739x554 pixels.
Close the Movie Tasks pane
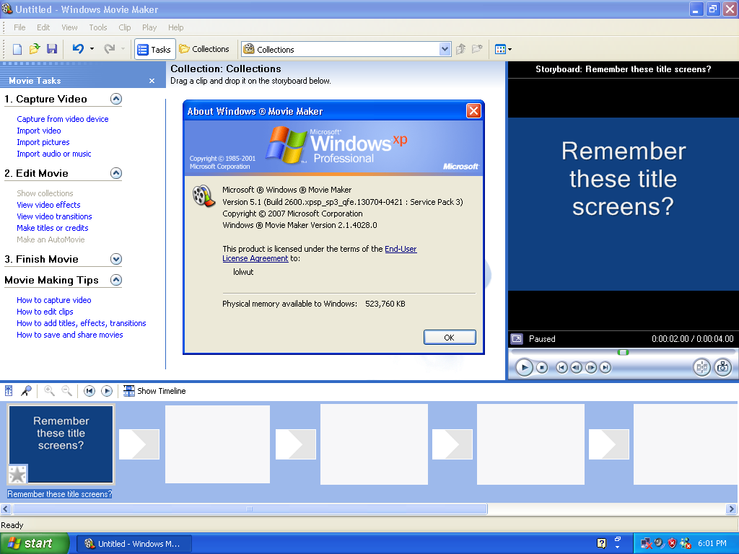[x=152, y=81]
